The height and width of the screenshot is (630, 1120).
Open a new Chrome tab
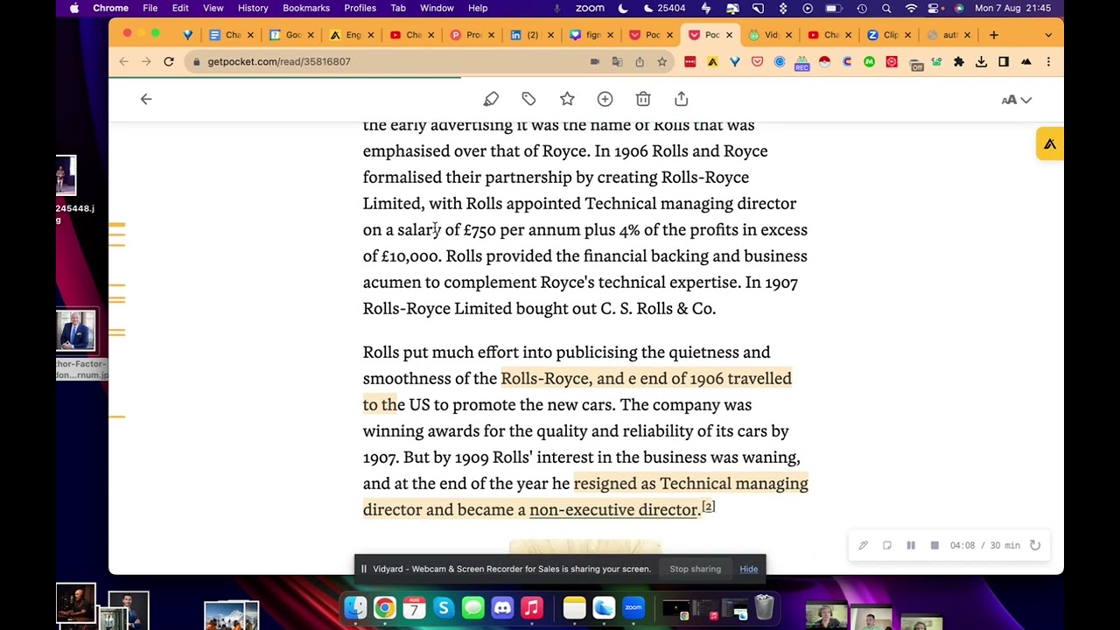point(994,35)
